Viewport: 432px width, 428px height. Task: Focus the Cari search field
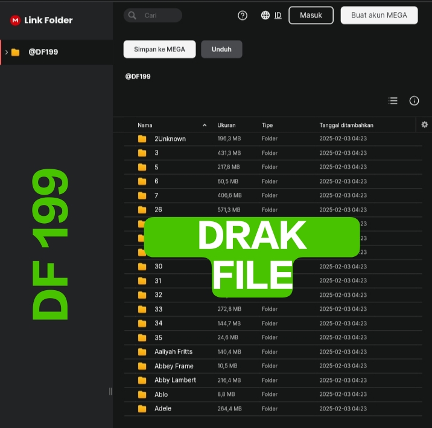(x=153, y=15)
